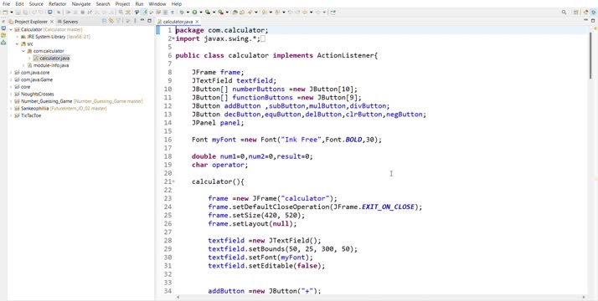
Task: Toggle Link with Editor in Project Explorer
Action: point(111,21)
